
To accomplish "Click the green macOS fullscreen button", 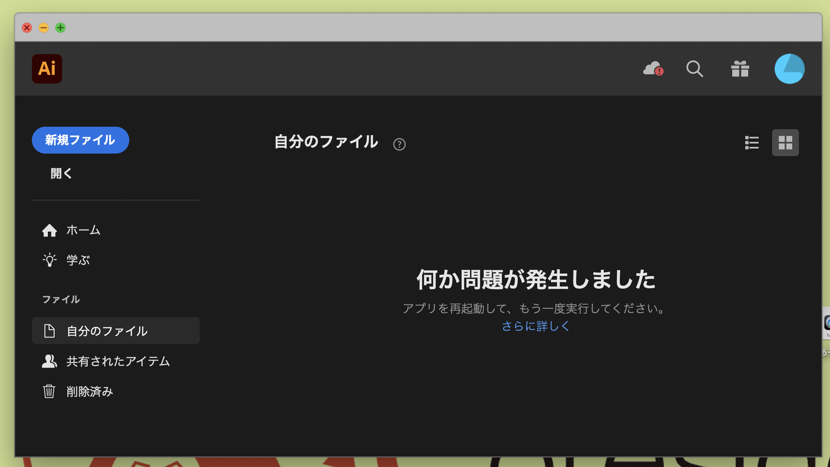I will click(x=60, y=28).
